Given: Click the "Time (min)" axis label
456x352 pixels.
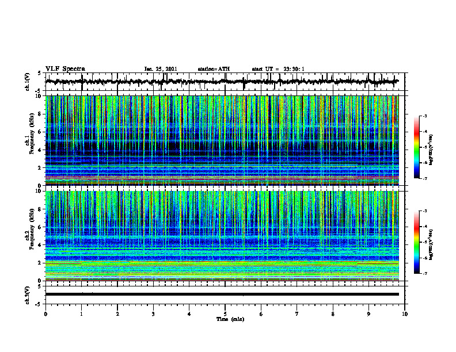Looking at the screenshot, I should 230,319.
